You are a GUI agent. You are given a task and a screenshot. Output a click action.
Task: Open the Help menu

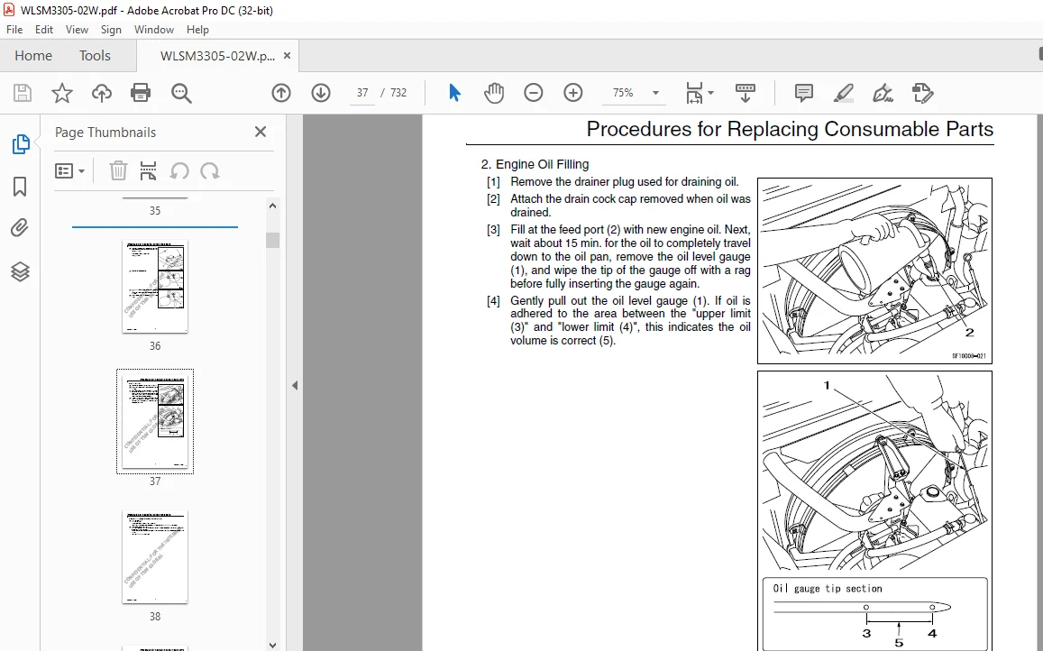[x=197, y=29]
